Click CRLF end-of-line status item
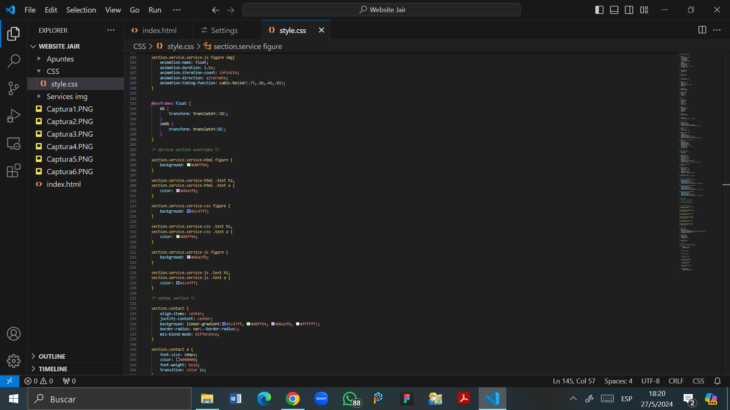 [x=676, y=381]
